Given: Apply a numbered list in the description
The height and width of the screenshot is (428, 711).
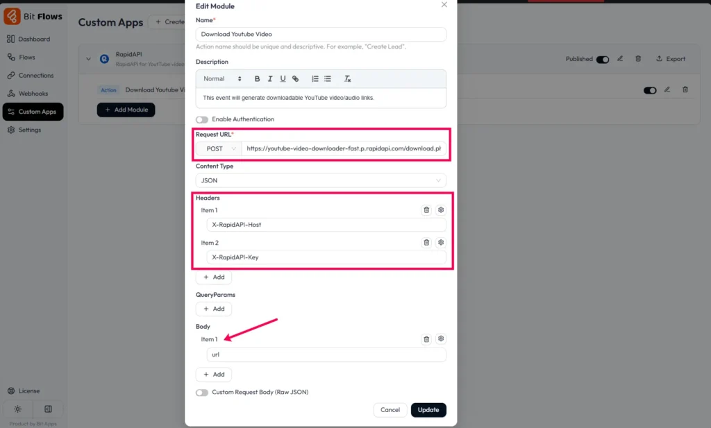Looking at the screenshot, I should tap(314, 79).
